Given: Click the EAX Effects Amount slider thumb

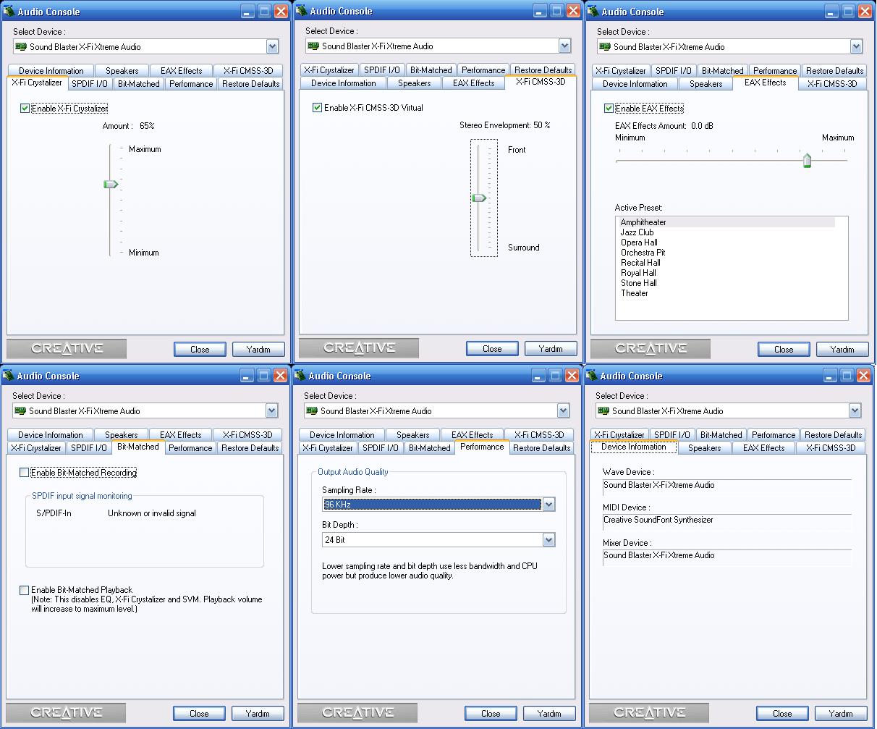Looking at the screenshot, I should [x=807, y=161].
